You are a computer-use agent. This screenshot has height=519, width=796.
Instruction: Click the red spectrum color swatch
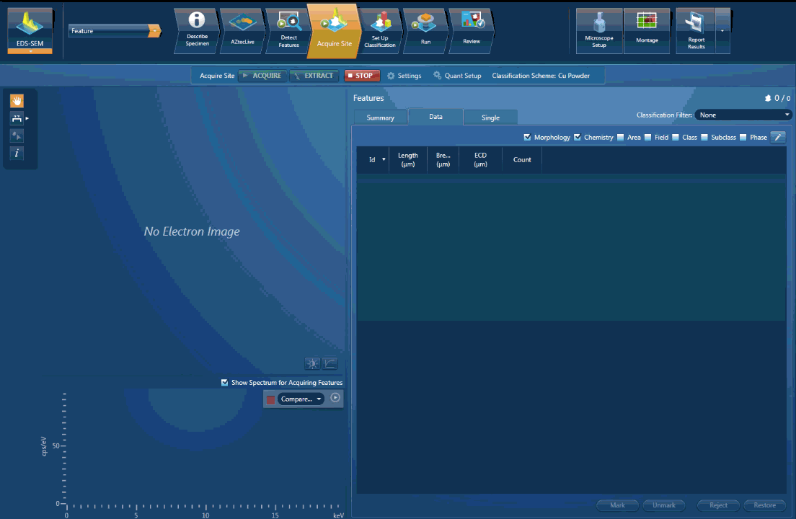coord(270,400)
